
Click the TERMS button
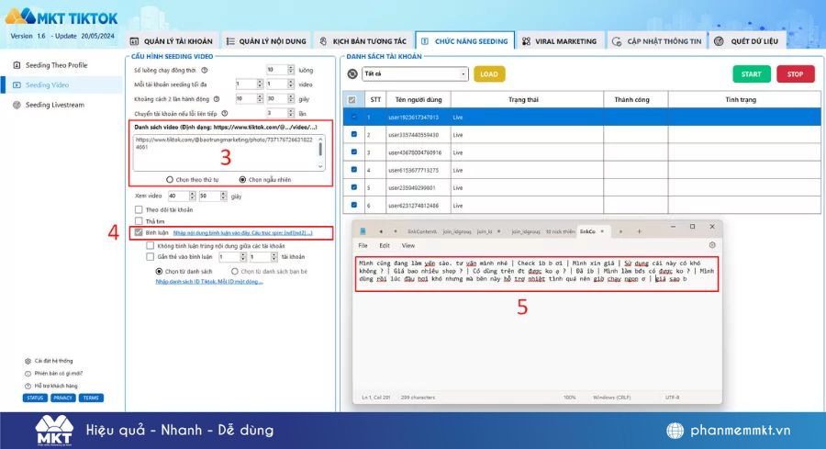(x=91, y=398)
